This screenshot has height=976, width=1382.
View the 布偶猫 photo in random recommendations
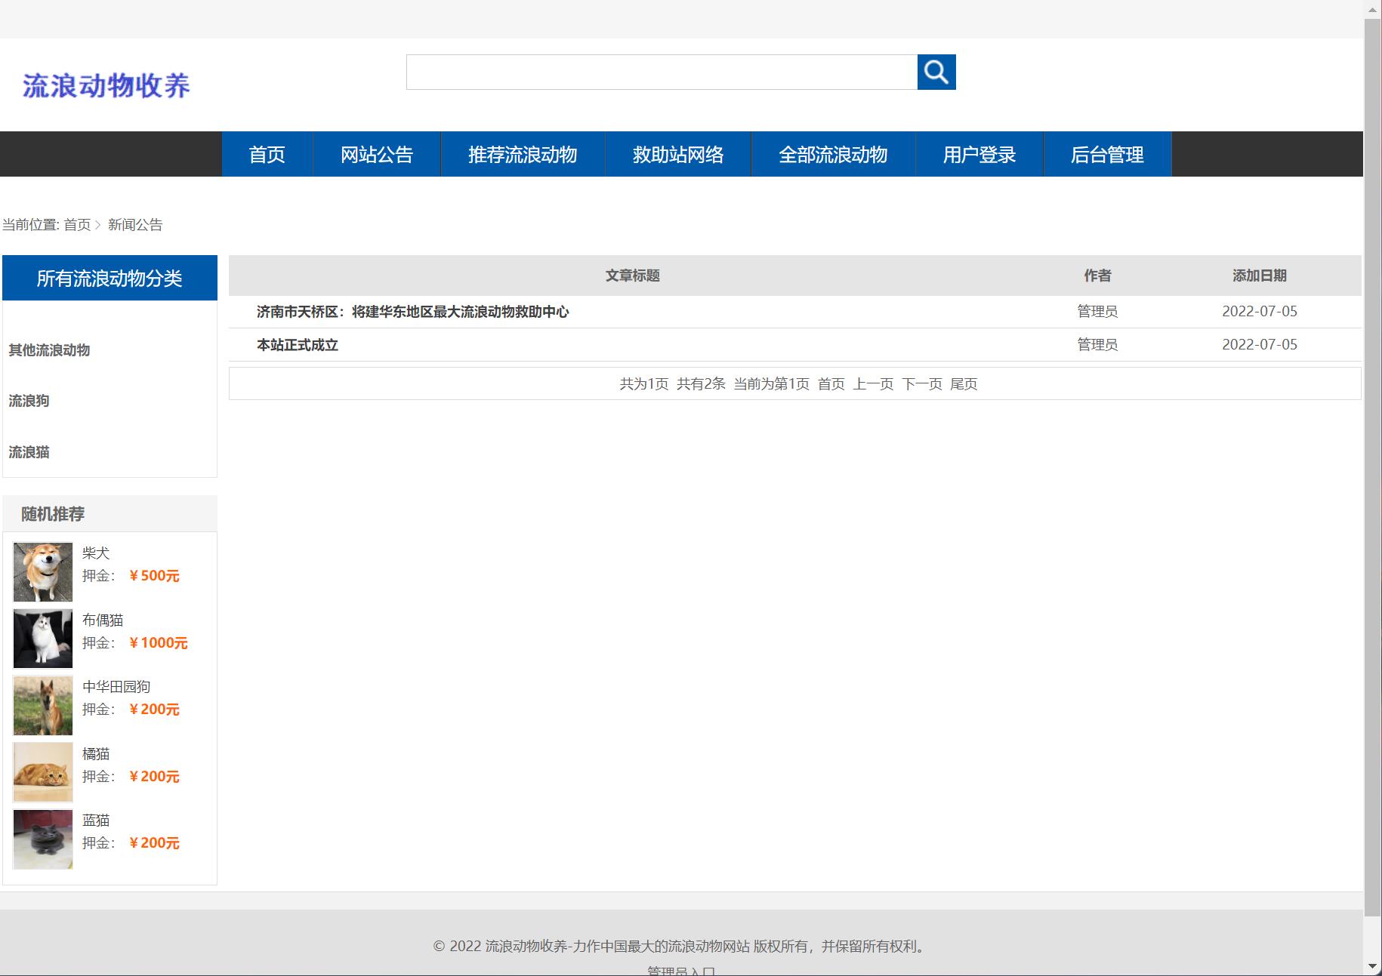tap(42, 638)
